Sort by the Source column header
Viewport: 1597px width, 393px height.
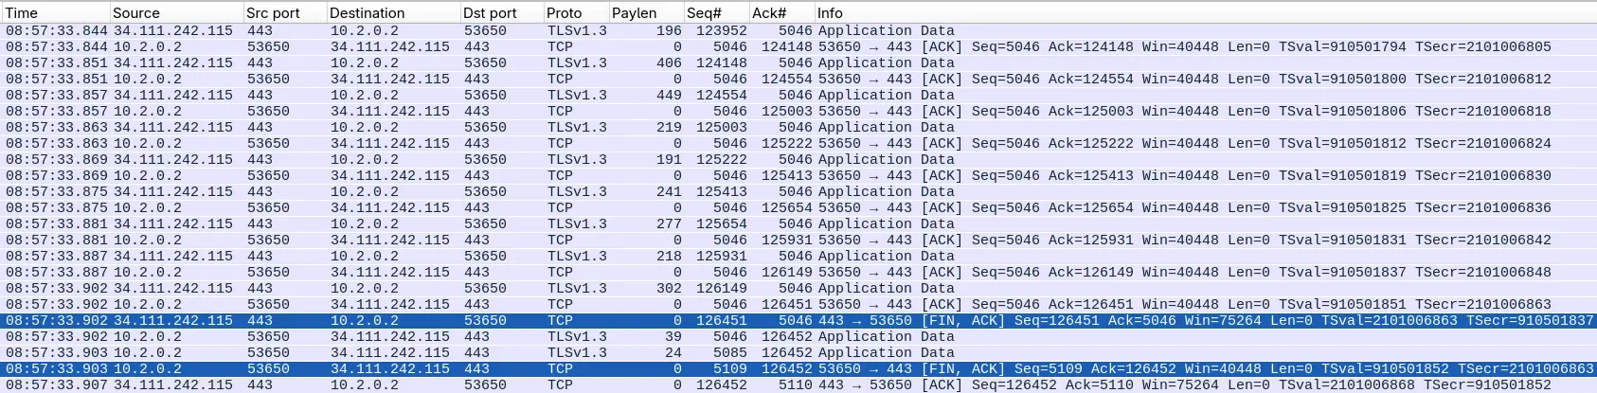point(176,12)
